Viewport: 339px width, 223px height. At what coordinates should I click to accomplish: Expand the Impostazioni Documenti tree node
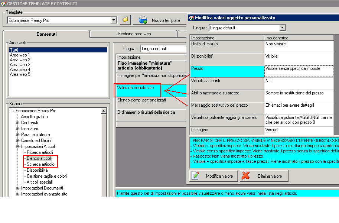(x=18, y=188)
